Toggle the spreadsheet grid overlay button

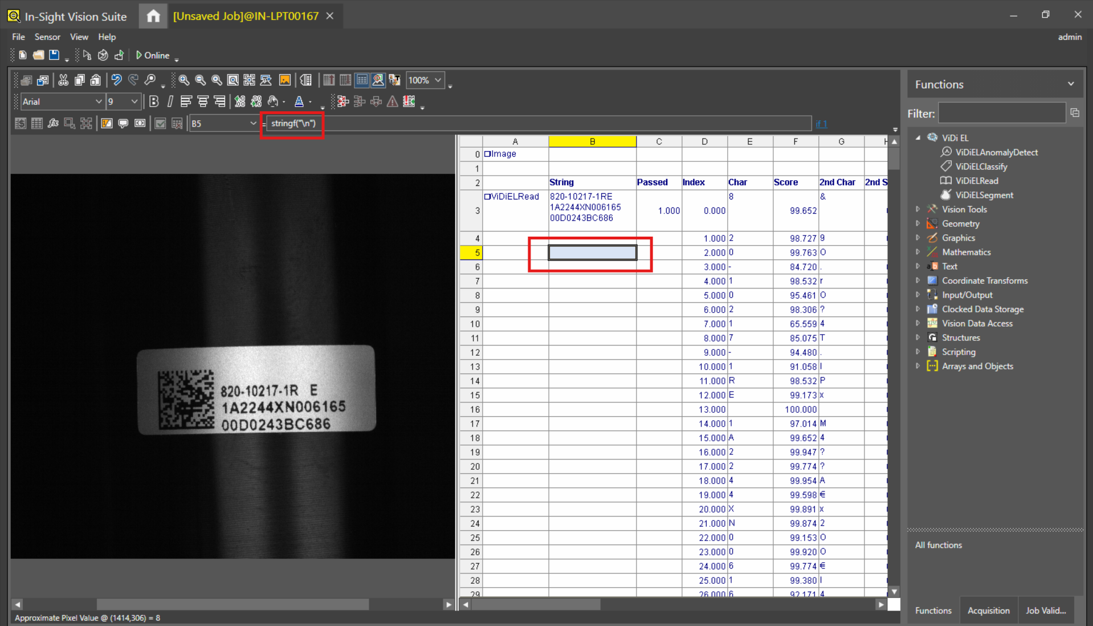pos(362,80)
